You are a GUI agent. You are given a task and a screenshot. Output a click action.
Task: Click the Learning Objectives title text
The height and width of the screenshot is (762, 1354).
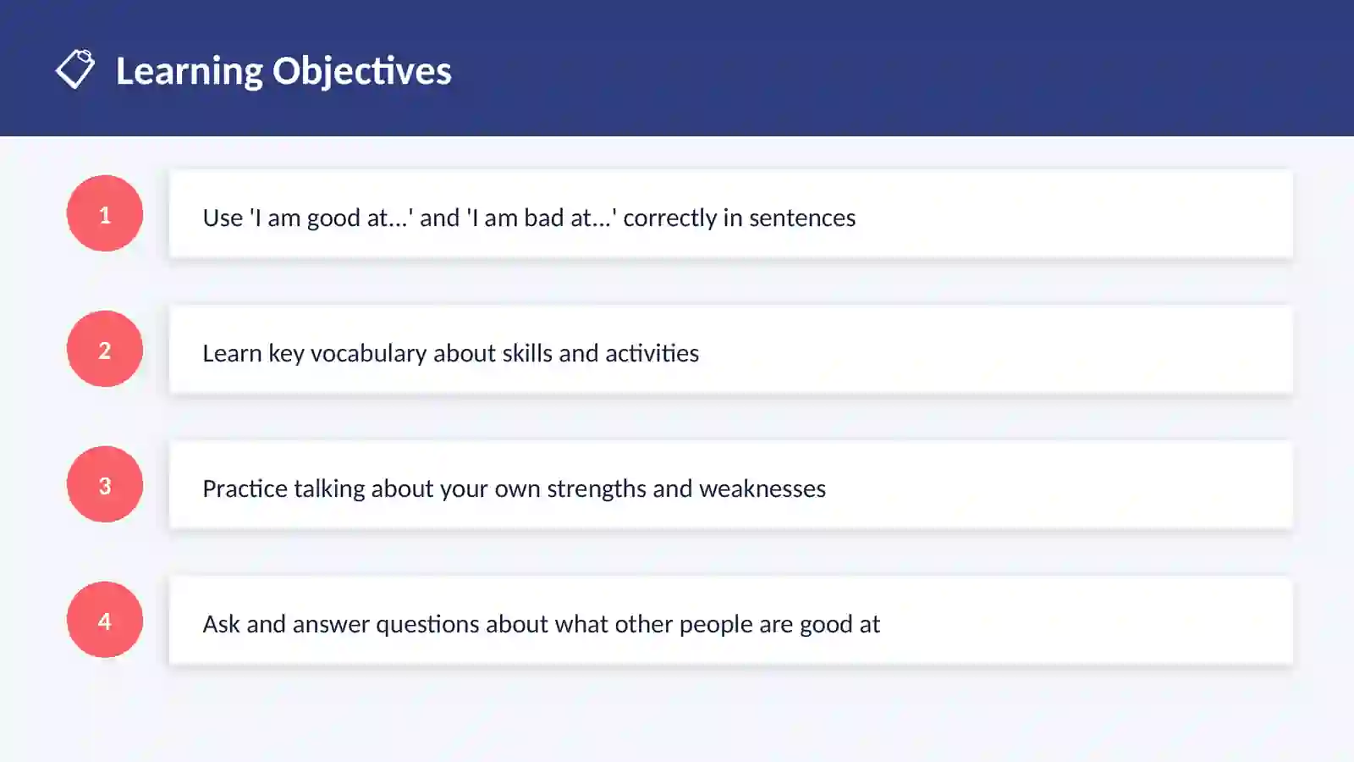[283, 71]
